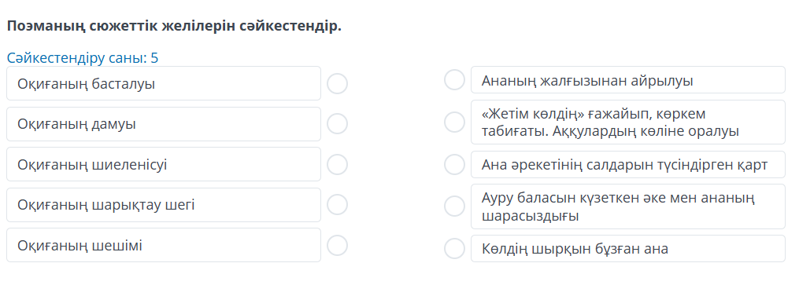The height and width of the screenshot is (285, 799).
Task: Click the Сәйкестендіру саны: 5 text
Action: 83,58
